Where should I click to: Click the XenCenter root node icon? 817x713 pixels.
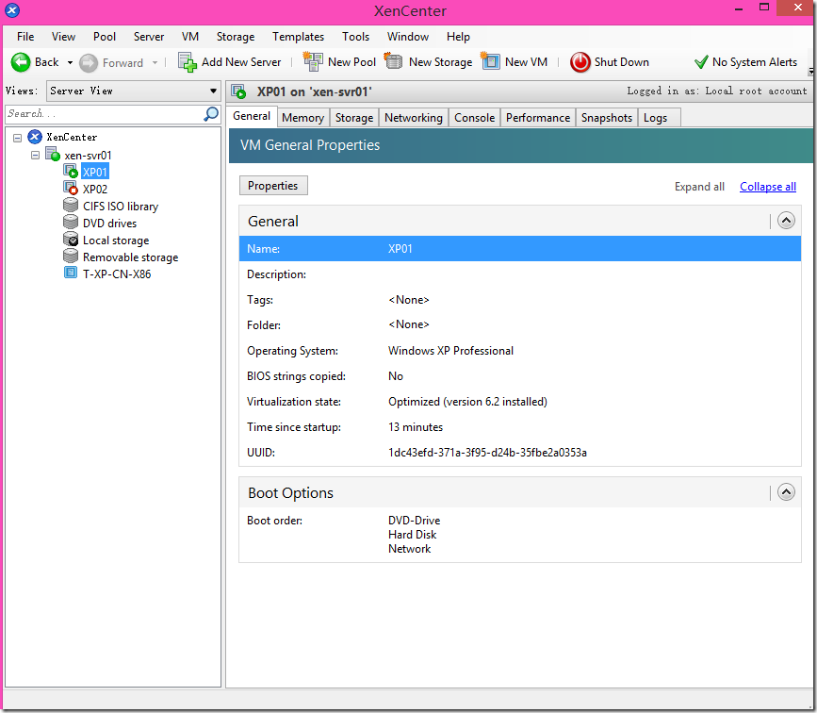click(34, 137)
